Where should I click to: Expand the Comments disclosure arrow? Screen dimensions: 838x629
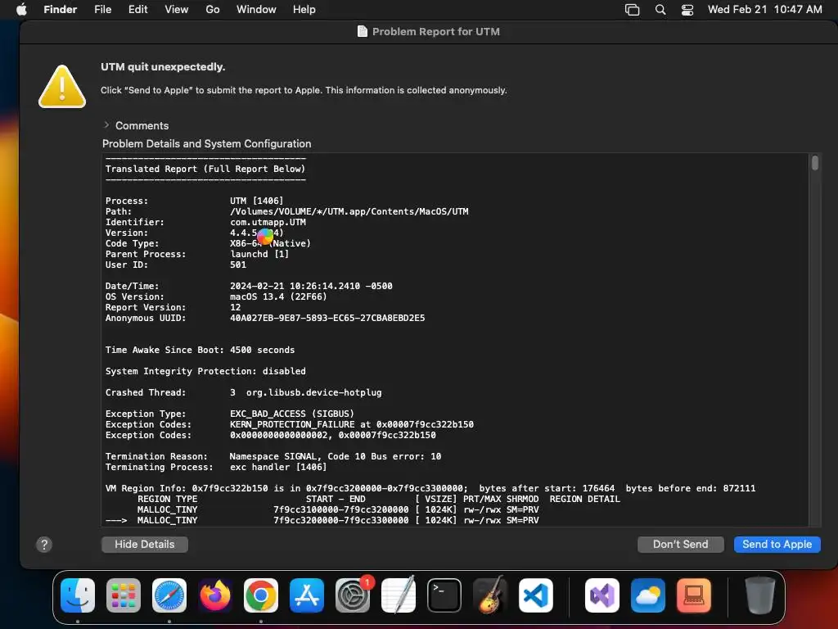[106, 125]
